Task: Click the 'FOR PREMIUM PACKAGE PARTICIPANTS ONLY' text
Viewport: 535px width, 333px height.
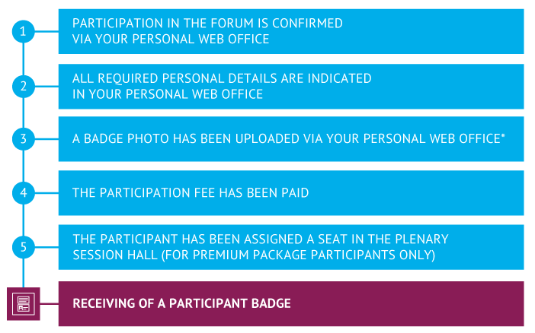Action: coord(298,255)
